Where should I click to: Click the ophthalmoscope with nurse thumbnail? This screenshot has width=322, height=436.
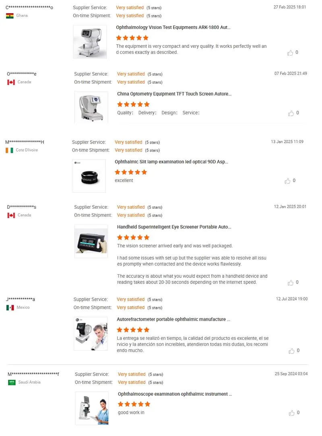(x=92, y=408)
